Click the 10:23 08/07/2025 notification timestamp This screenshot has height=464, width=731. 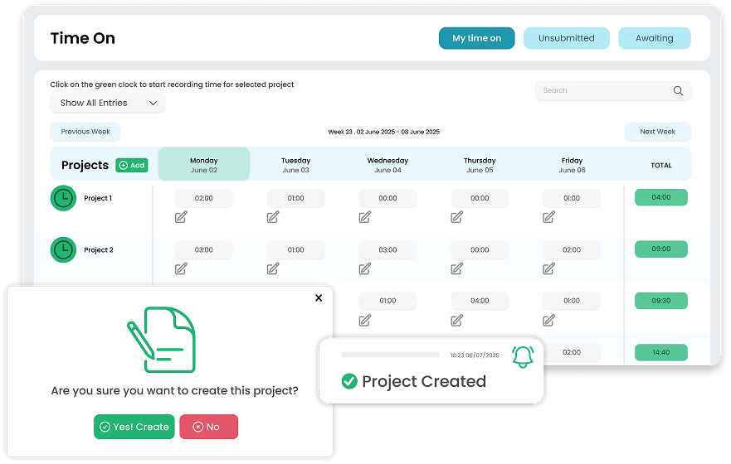pos(475,355)
